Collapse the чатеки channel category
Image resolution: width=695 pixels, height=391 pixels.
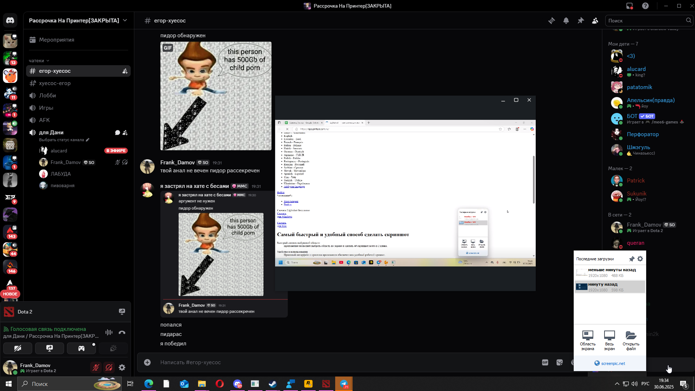point(39,60)
